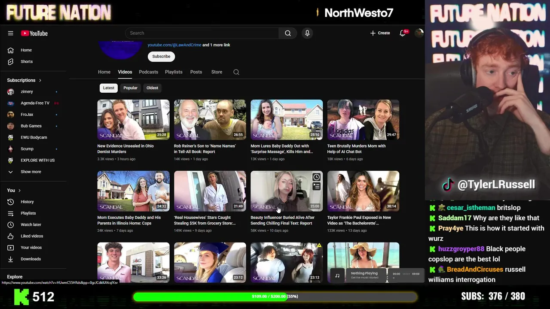Switch to Podcasts tab
The height and width of the screenshot is (309, 550).
click(x=148, y=72)
